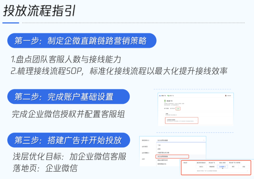Click the 第三步：搭建广告并开始投放 banner

pos(69,140)
